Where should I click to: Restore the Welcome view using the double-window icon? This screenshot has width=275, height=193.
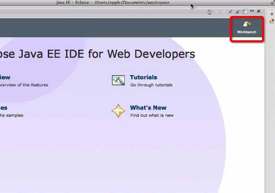point(259,11)
